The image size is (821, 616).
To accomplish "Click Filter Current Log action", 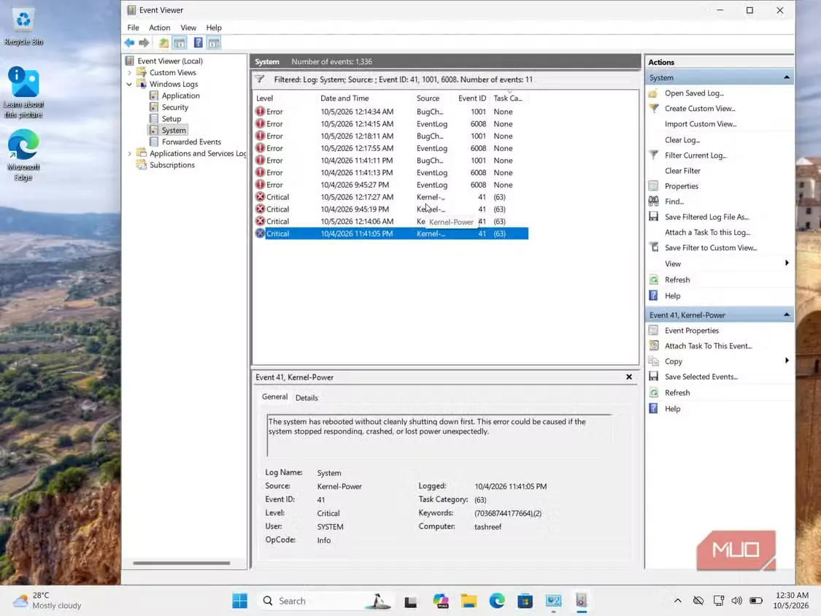I will [695, 155].
